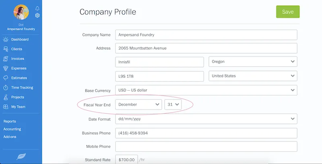Click the Dashboard sidebar icon
The image size is (322, 164).
pos(6,39)
